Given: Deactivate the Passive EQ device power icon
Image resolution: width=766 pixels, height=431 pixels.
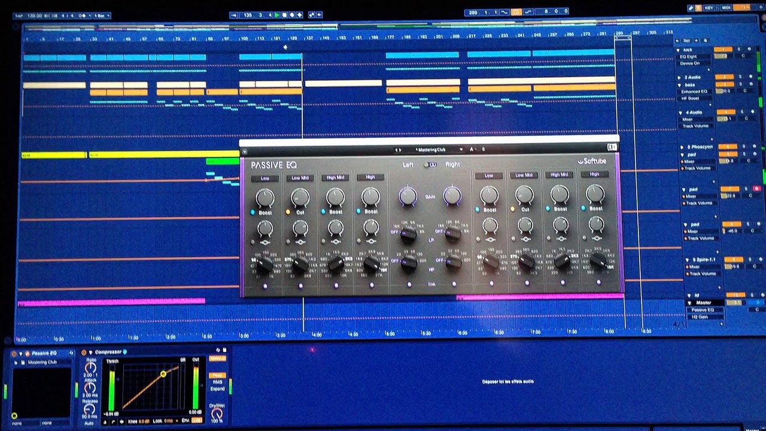Looking at the screenshot, I should pos(14,354).
